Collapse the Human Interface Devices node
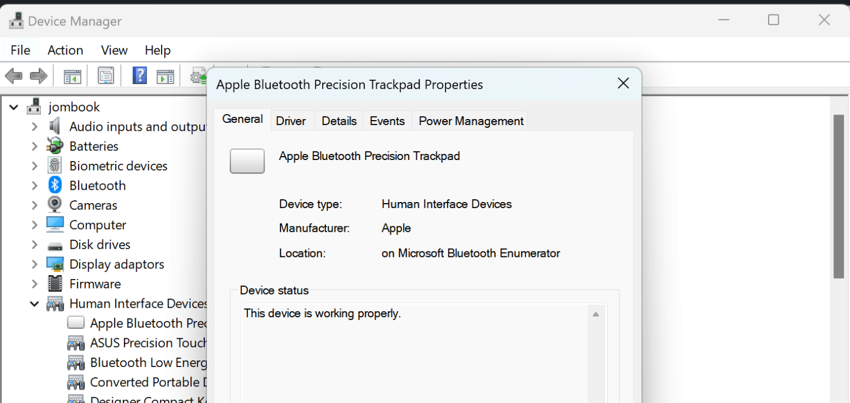The image size is (850, 403). pyautogui.click(x=34, y=303)
